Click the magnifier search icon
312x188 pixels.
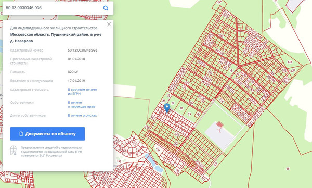click(106, 8)
